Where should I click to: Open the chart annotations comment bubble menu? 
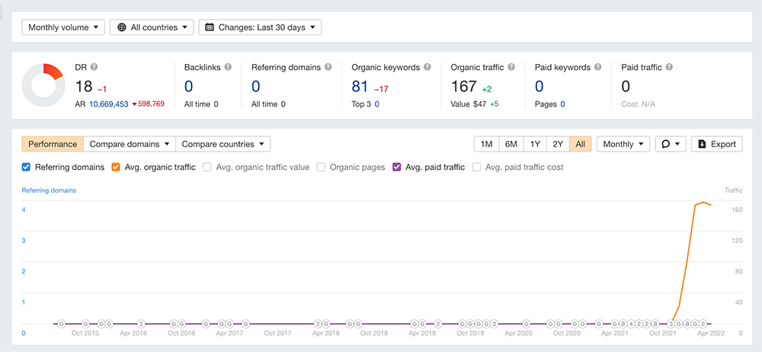(x=671, y=144)
